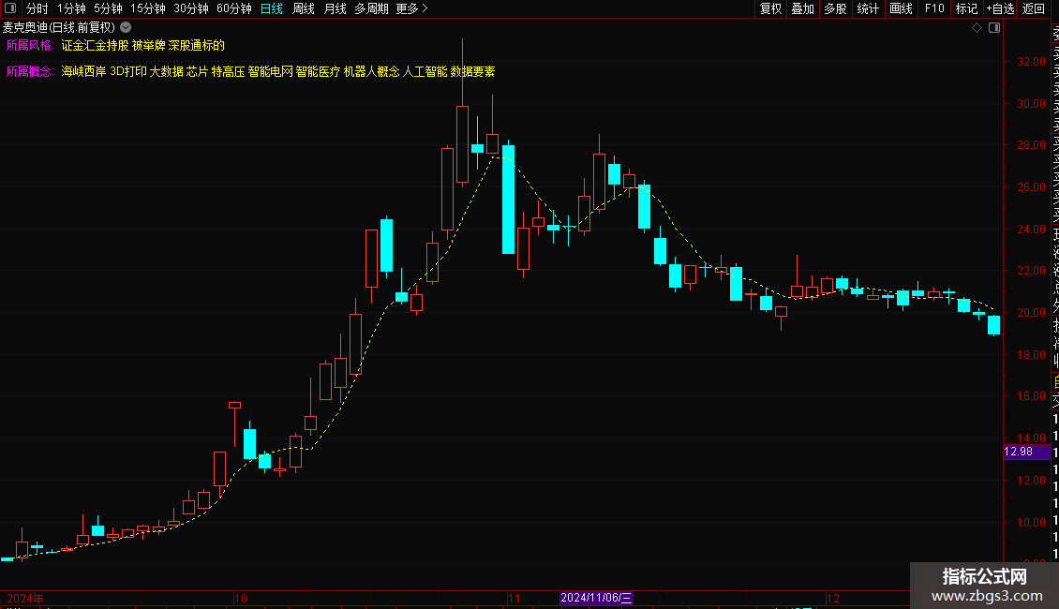
Task: Toggle the left sidebar panel icon
Action: point(10,8)
